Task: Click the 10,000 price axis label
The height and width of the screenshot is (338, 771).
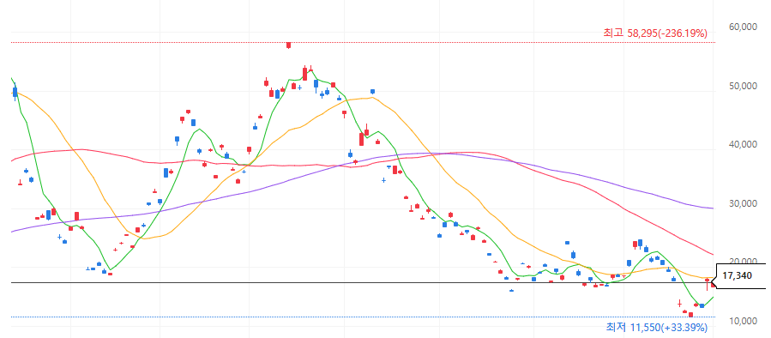Action: click(x=742, y=321)
